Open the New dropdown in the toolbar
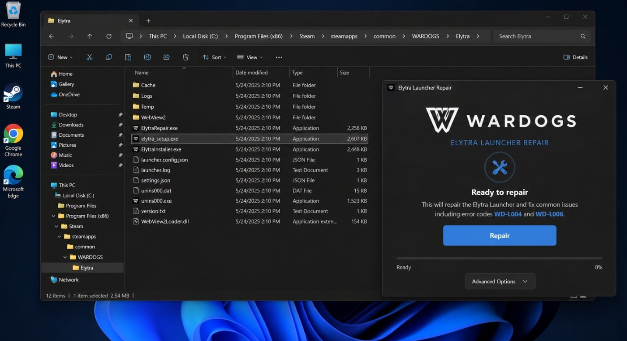 click(60, 57)
